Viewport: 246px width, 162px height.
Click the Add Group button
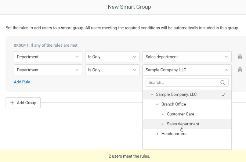tap(23, 102)
